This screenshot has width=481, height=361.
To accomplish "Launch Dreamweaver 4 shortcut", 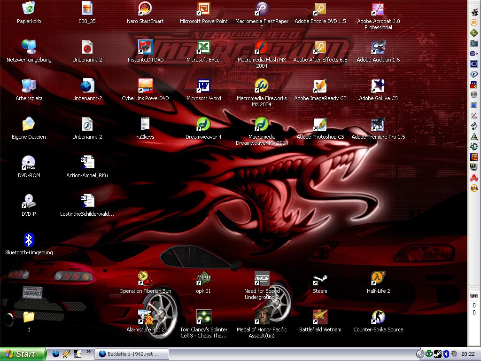I will [203, 124].
